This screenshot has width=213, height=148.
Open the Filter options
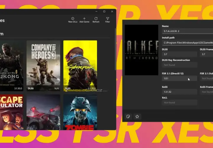107,18
